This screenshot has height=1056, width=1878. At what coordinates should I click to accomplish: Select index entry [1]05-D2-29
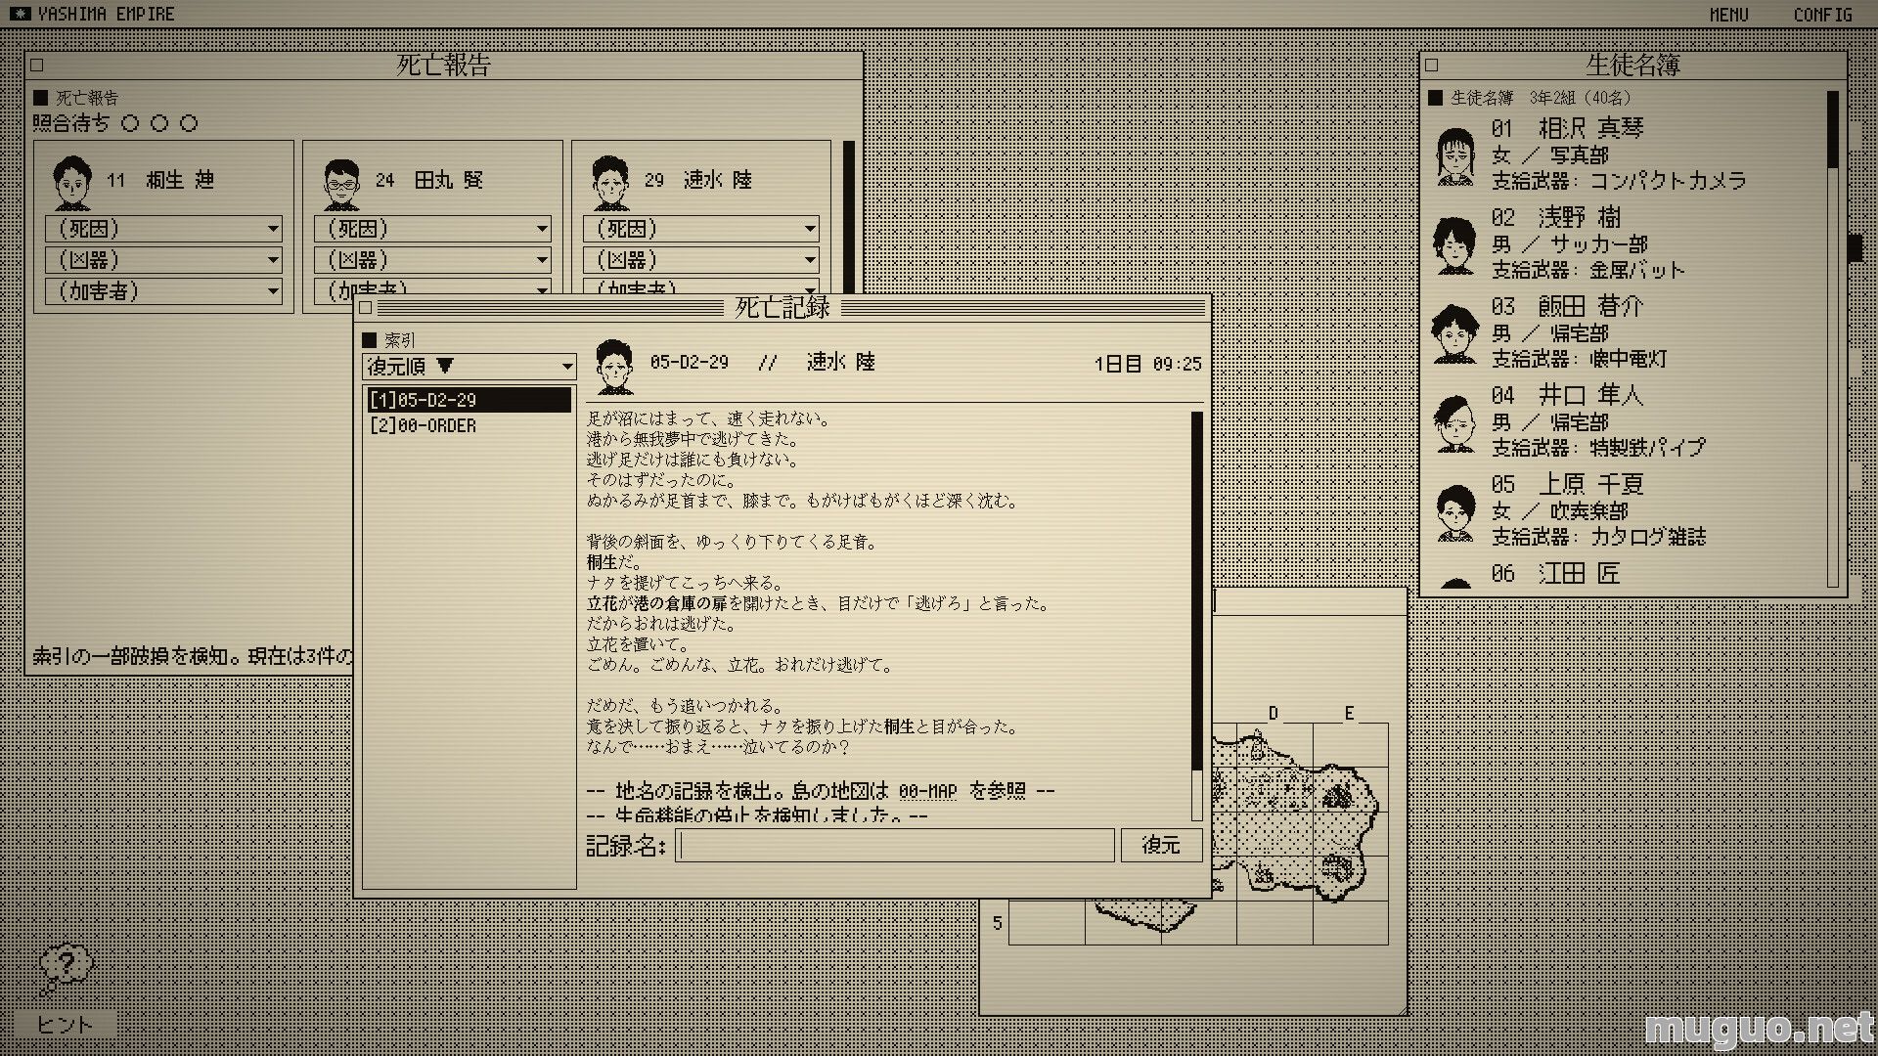tap(469, 400)
